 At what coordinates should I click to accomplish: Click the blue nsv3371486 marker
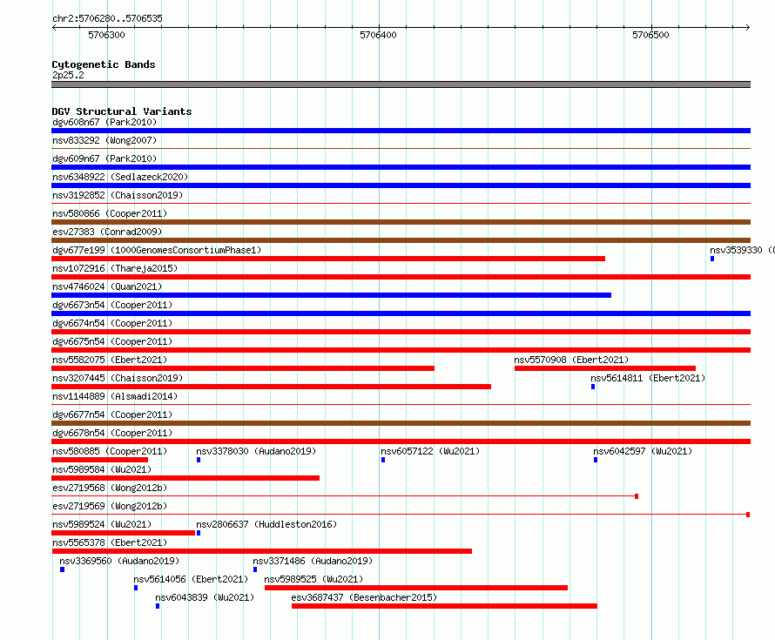click(255, 569)
